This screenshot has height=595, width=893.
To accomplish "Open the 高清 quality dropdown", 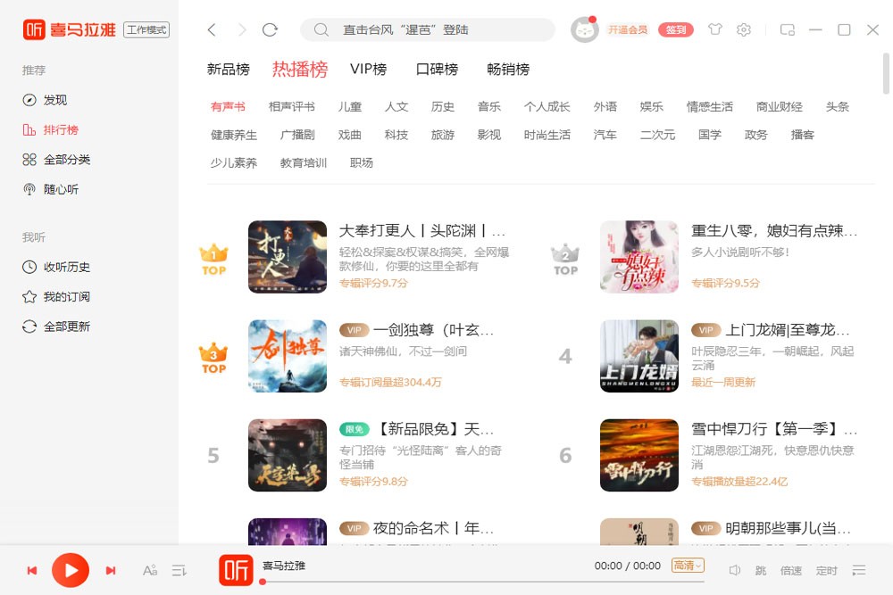I will 687,566.
